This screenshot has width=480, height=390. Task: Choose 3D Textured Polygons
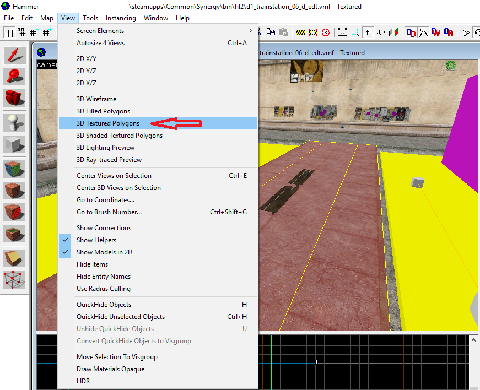coord(158,123)
